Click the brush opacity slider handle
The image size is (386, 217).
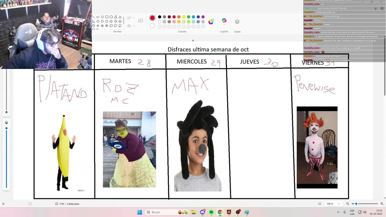(x=6, y=128)
